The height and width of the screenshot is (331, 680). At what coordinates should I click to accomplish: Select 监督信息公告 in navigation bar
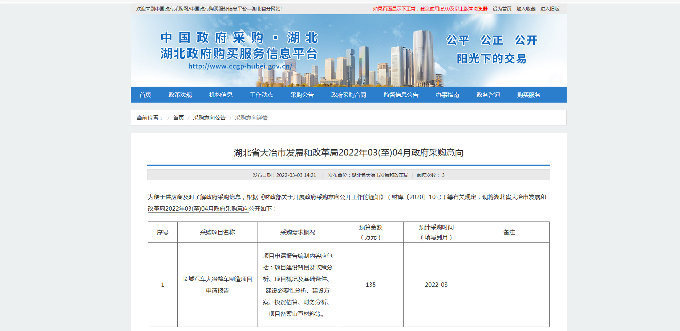[401, 95]
